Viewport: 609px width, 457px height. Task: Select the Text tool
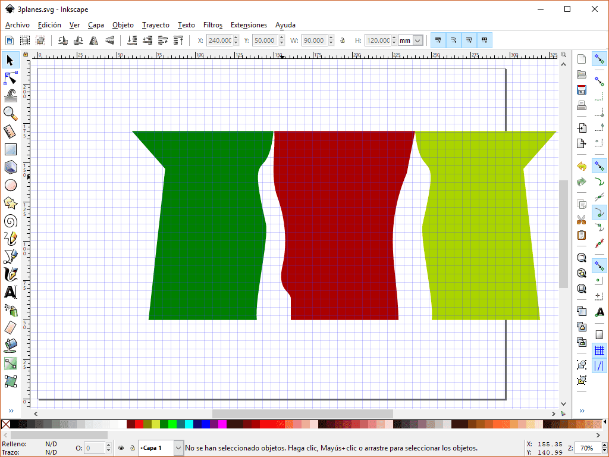pyautogui.click(x=10, y=292)
